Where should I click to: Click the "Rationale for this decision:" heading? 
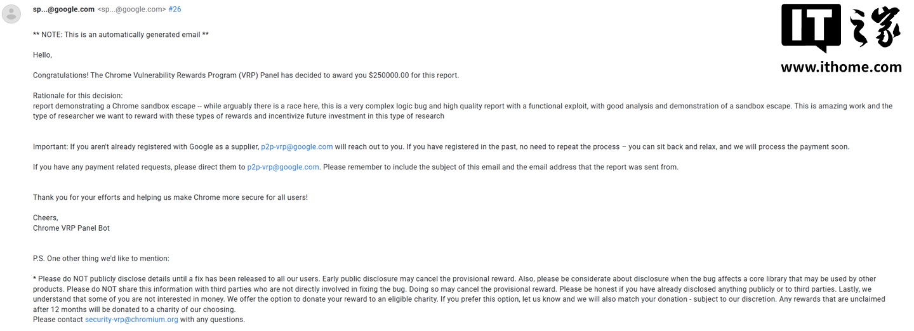pos(78,96)
